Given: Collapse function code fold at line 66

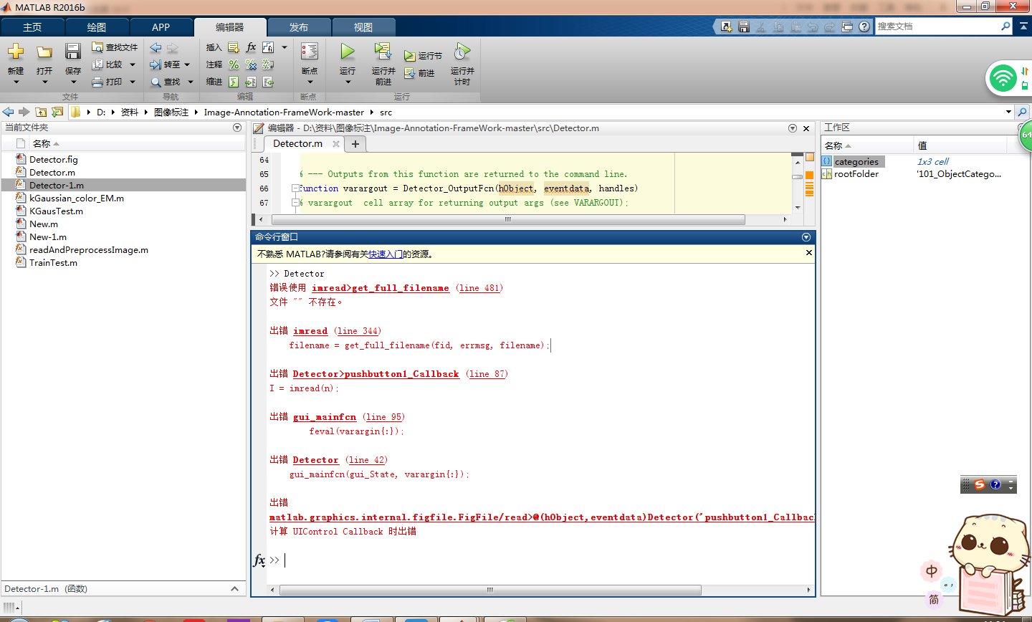Looking at the screenshot, I should pyautogui.click(x=295, y=188).
